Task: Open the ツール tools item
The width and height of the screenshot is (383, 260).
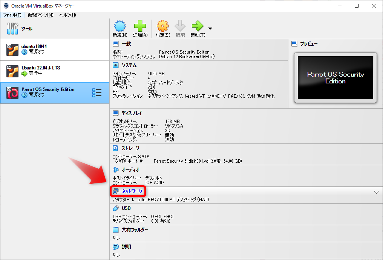Action: tap(55, 29)
